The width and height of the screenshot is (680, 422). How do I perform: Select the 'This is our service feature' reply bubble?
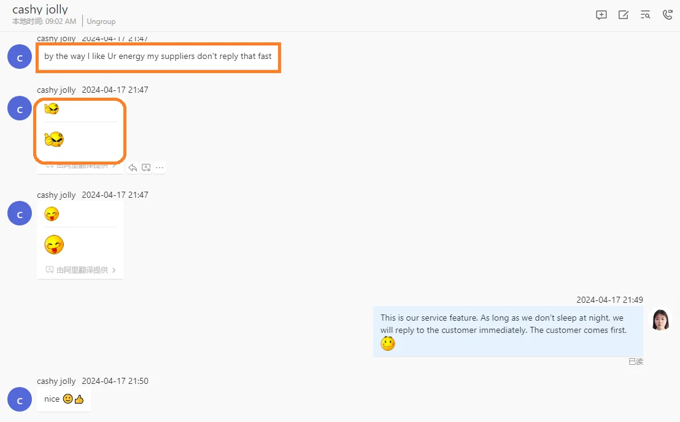point(508,331)
